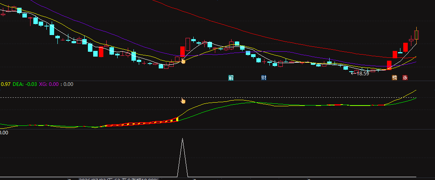Select the latest dotted orange candlestick
435x180 pixels.
pos(416,35)
